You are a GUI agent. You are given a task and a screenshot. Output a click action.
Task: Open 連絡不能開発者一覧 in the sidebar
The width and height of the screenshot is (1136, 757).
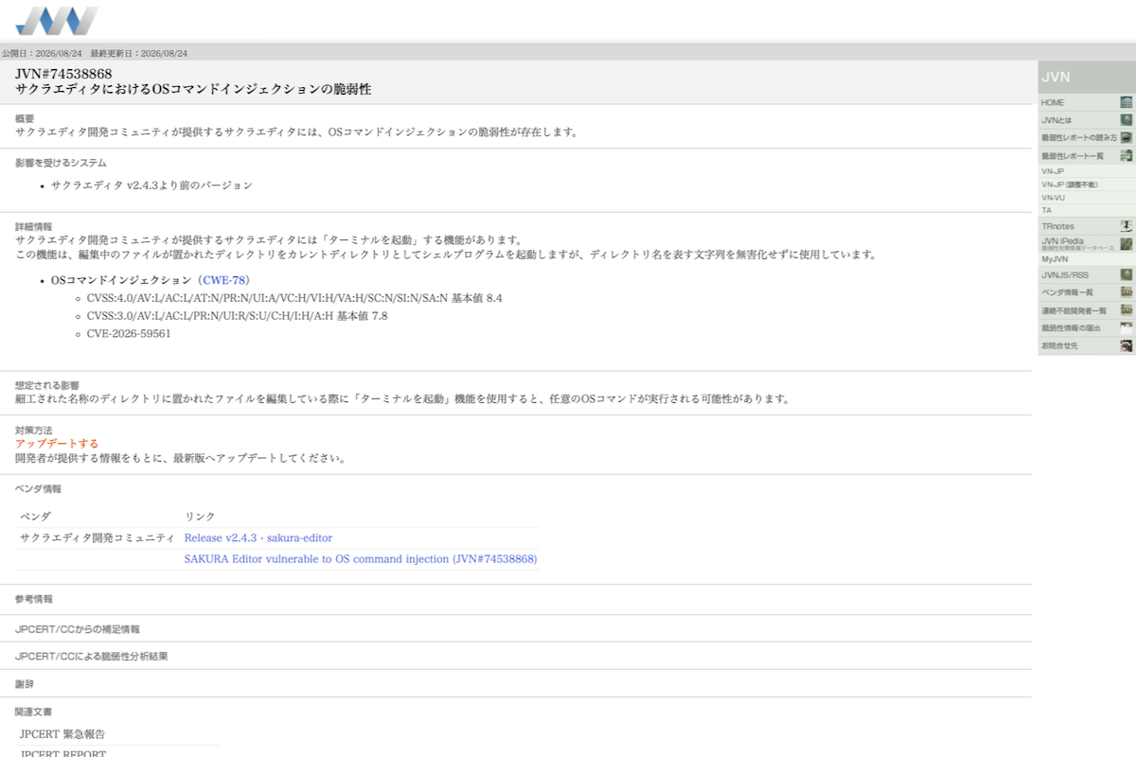click(x=1086, y=310)
